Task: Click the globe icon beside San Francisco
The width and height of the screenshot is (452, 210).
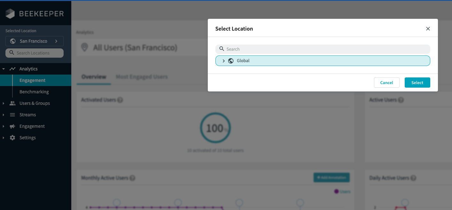Action: click(x=13, y=41)
